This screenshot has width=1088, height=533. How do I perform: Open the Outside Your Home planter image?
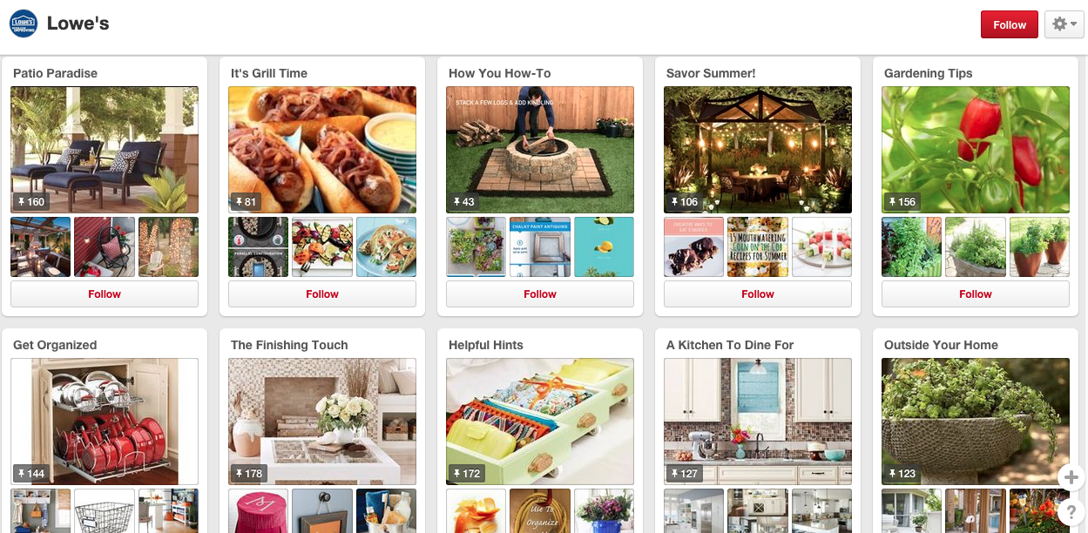[976, 422]
